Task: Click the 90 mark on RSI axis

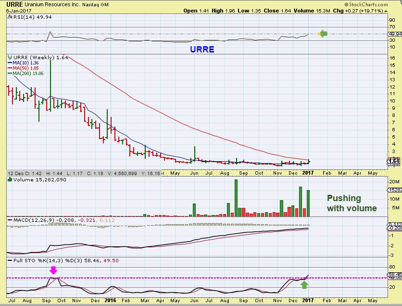Action: (392, 20)
